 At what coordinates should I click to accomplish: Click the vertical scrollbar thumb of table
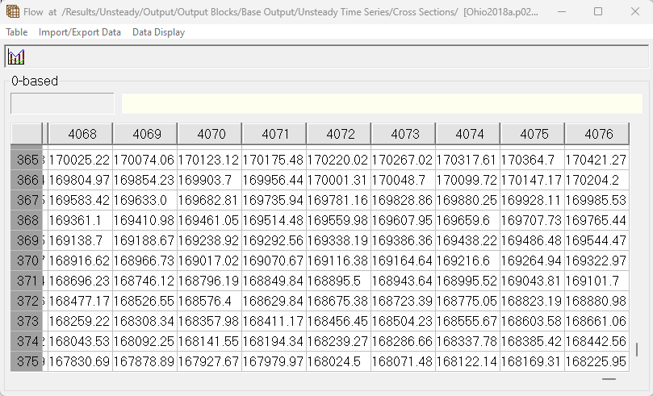pyautogui.click(x=637, y=349)
